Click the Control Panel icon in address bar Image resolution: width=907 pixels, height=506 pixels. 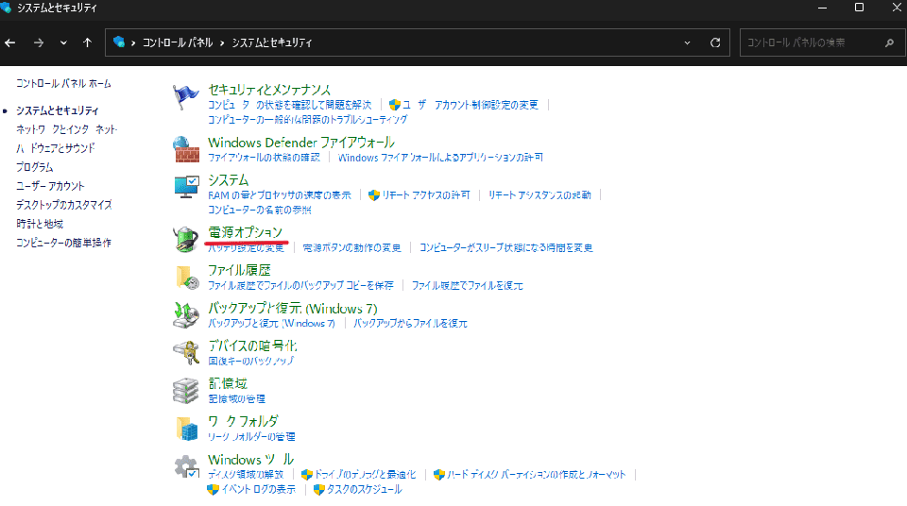pos(119,42)
